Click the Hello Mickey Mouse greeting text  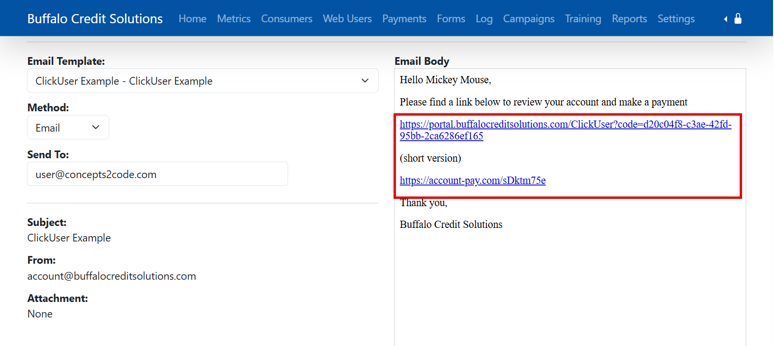tap(445, 80)
